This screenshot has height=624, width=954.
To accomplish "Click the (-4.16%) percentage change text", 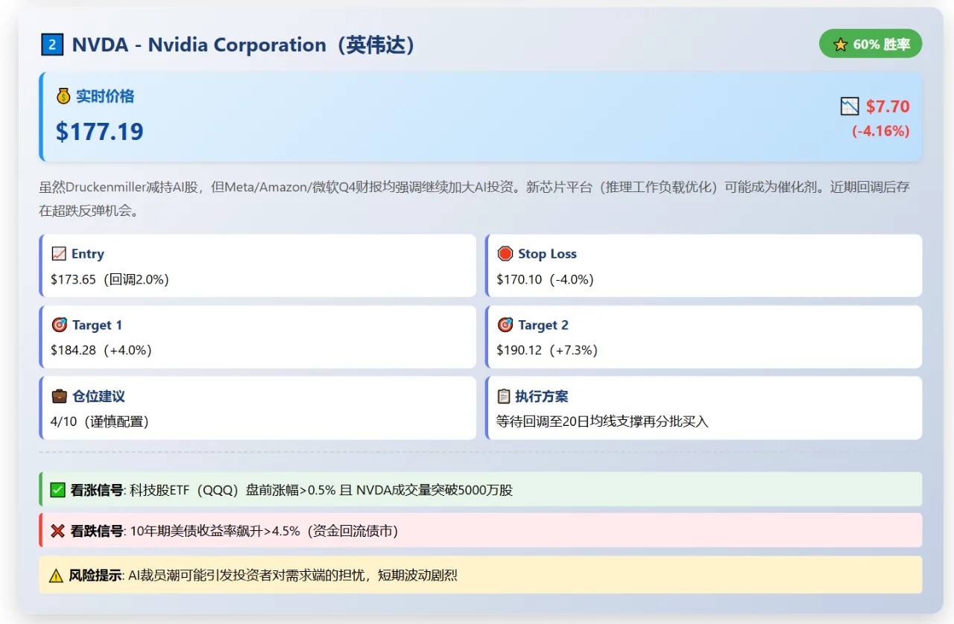I will pyautogui.click(x=880, y=131).
